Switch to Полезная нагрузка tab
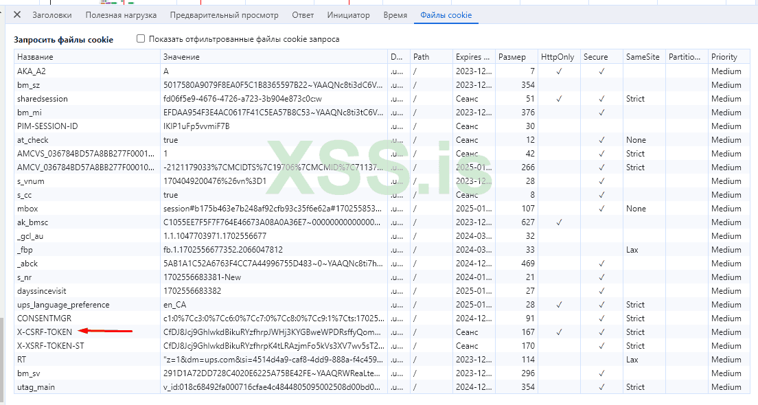758x405 pixels. click(122, 15)
